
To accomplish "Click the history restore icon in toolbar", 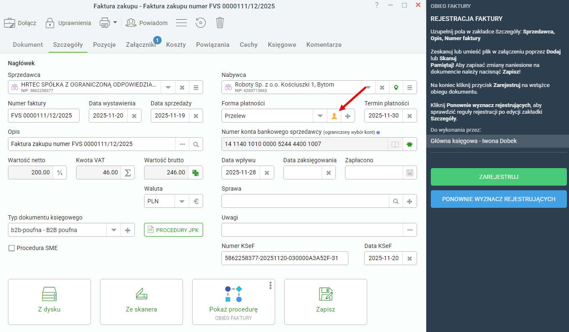I will click(201, 23).
